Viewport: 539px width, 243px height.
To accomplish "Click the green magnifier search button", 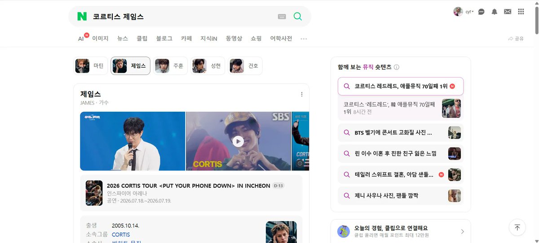I will tap(297, 17).
